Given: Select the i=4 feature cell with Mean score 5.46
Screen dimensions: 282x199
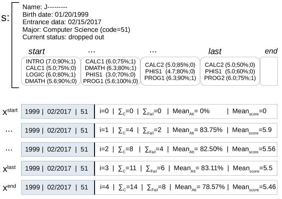Looking at the screenshot, I should [x=185, y=186].
